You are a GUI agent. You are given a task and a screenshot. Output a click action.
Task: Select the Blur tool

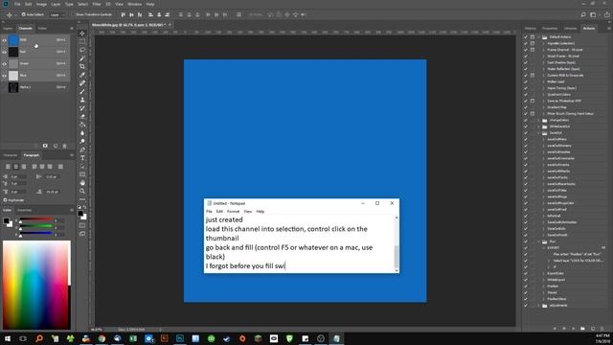click(x=82, y=133)
